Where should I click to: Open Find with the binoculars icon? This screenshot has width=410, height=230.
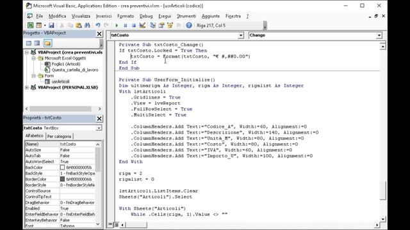coord(87,26)
